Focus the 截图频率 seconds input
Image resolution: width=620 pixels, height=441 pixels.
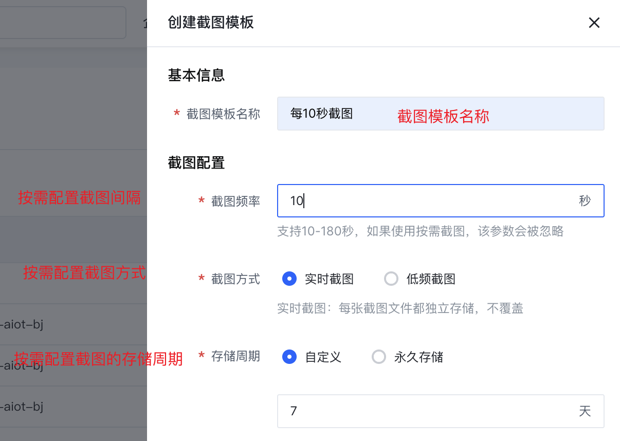click(x=427, y=201)
